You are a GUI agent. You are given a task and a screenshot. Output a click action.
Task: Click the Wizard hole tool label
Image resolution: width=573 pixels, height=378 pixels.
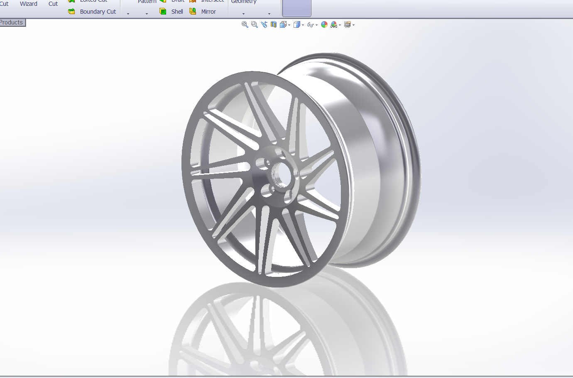[x=29, y=4]
